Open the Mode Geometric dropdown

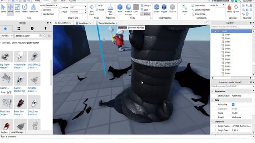click(x=52, y=5)
